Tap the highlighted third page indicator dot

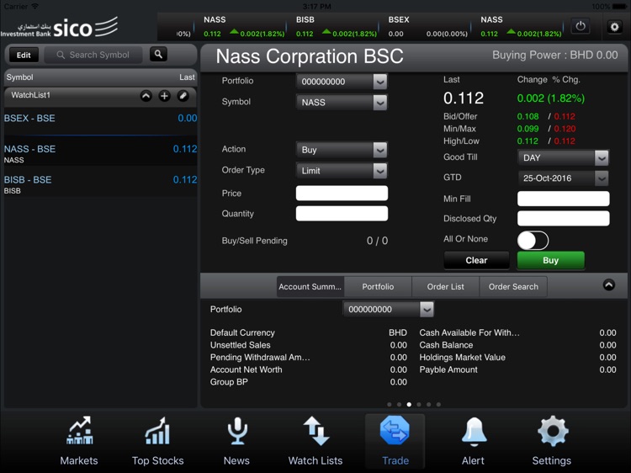tap(409, 404)
